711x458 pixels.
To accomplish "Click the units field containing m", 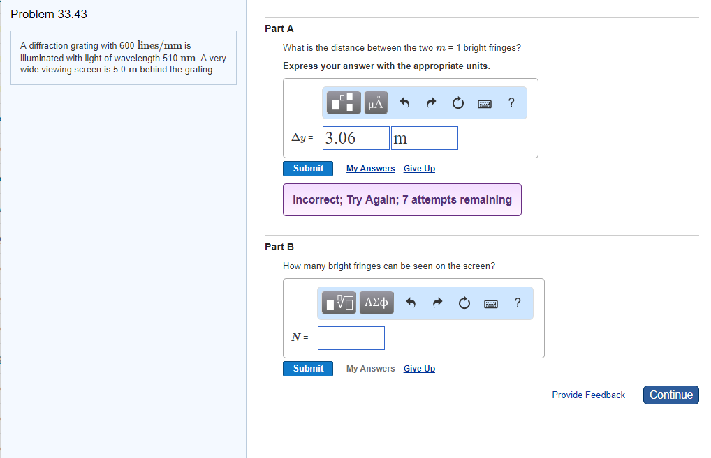I will (424, 138).
